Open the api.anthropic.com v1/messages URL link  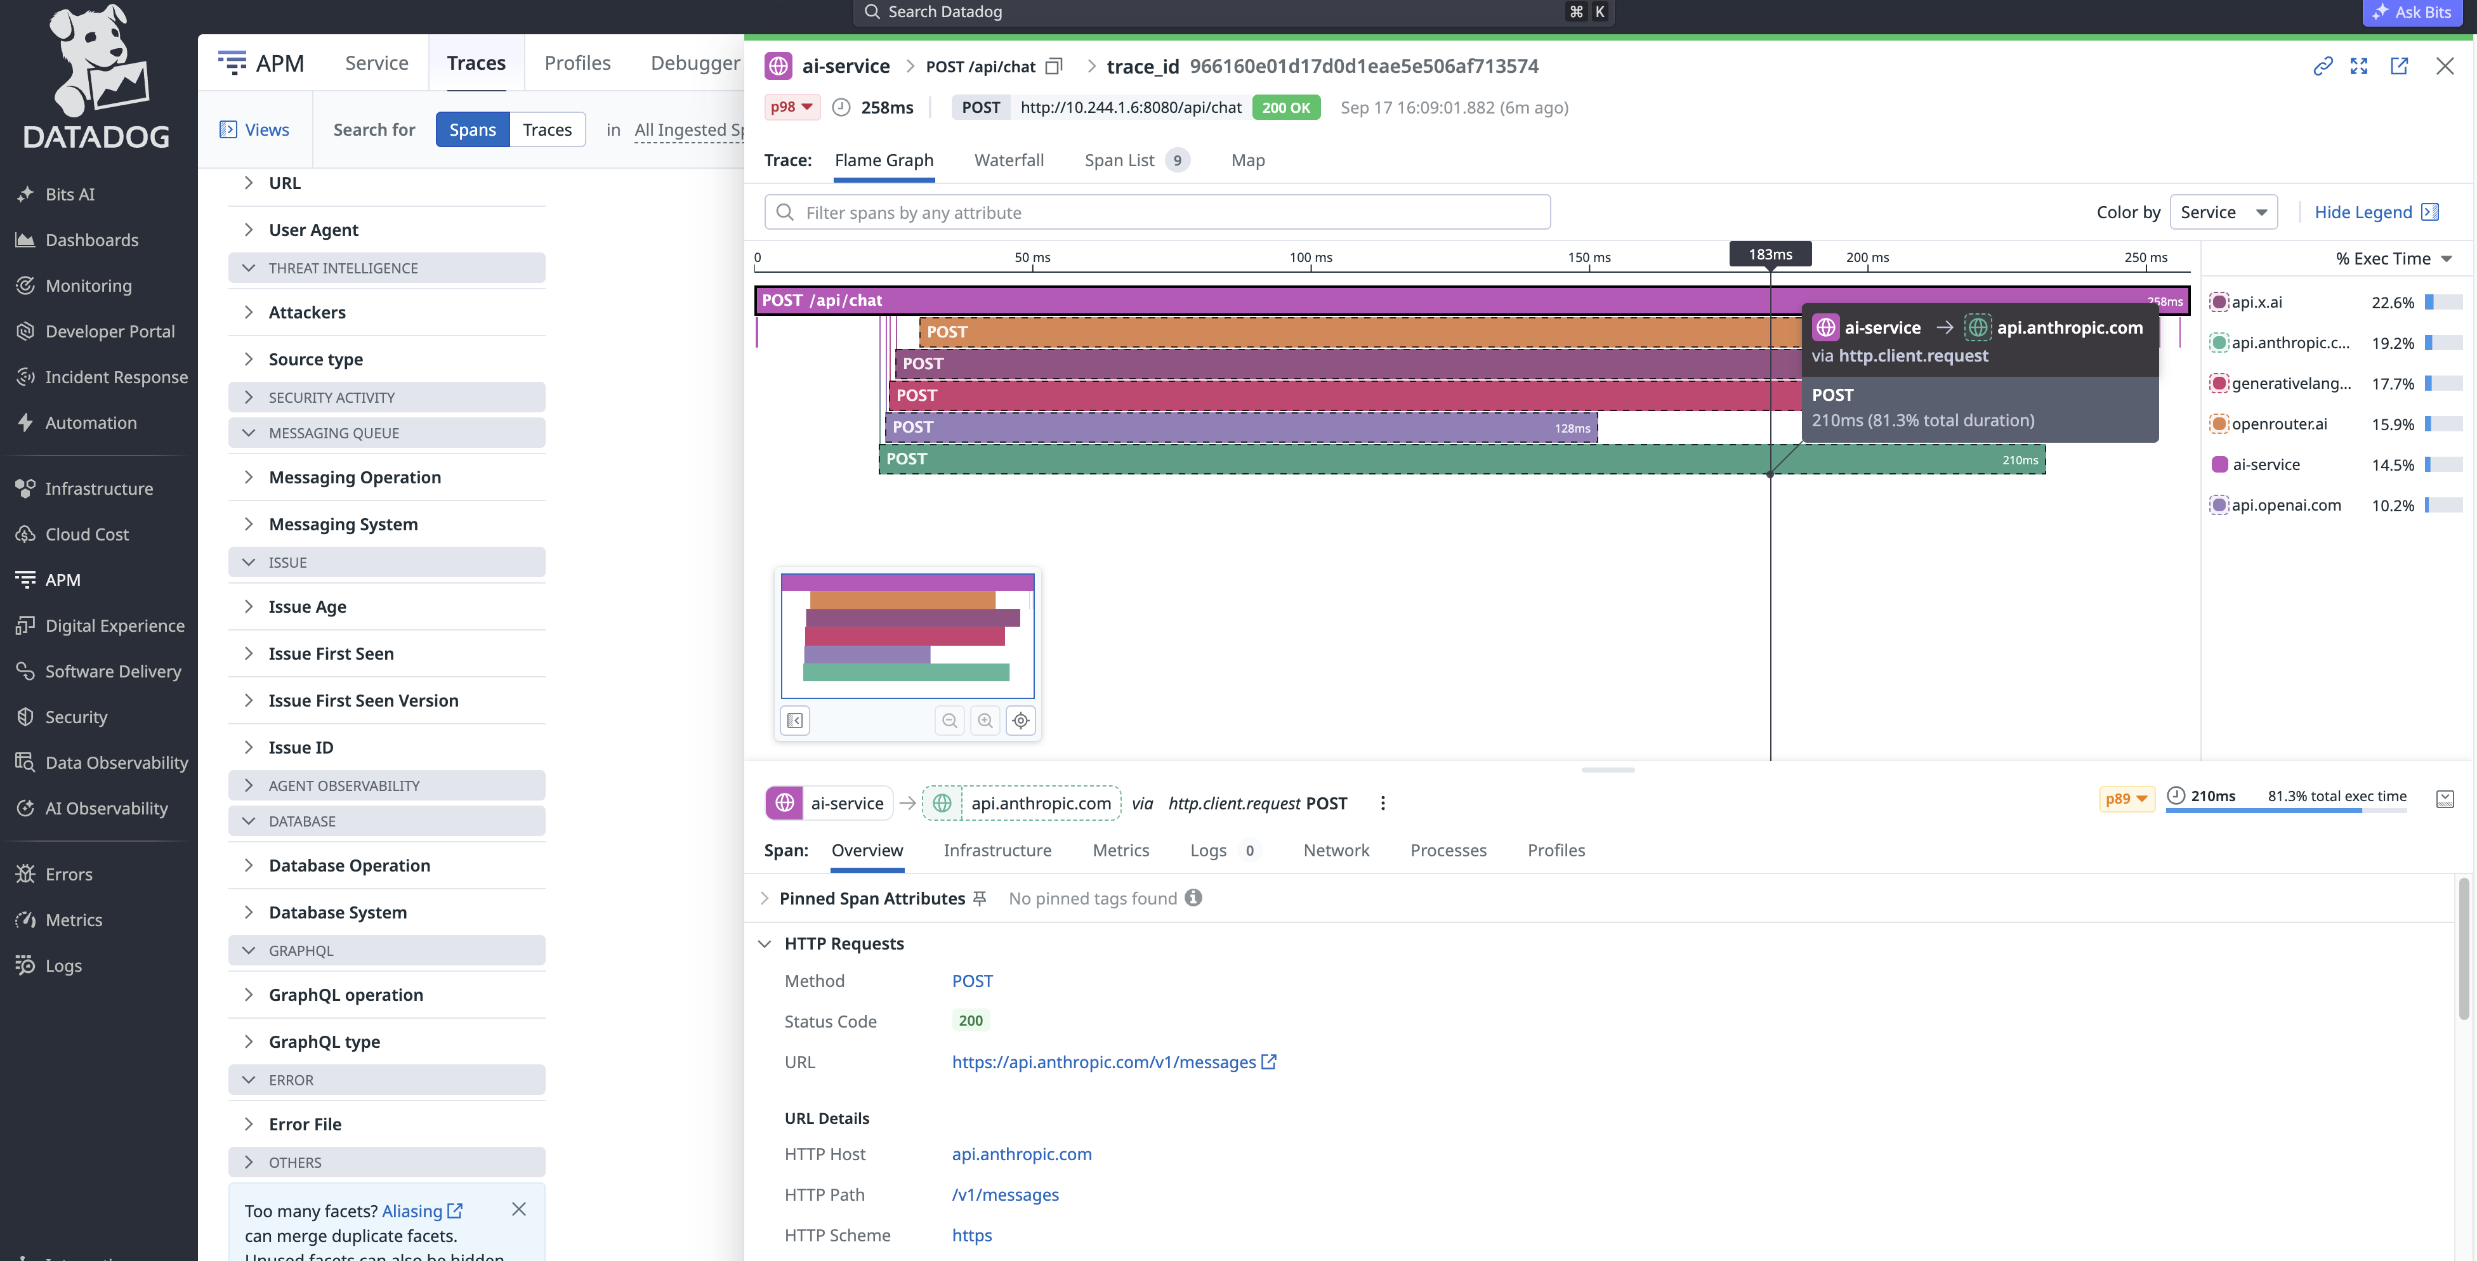1114,1062
